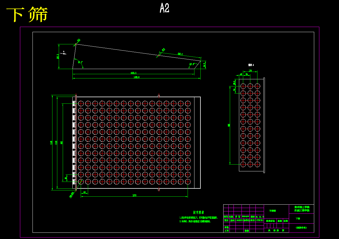Click the 137.8° angle dimension
Viewport: 339px width, 239px height.
pos(192,64)
